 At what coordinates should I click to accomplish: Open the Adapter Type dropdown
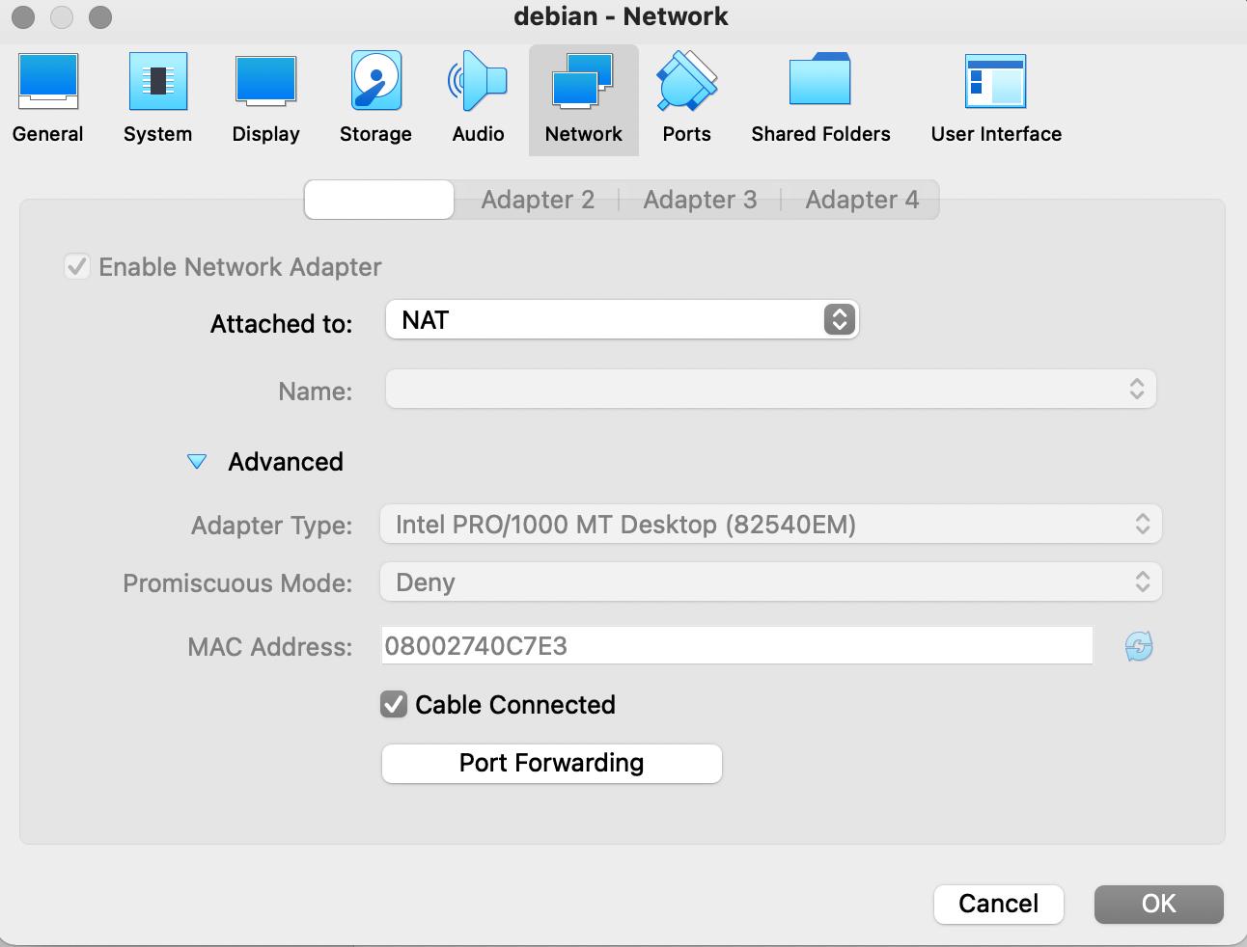[x=771, y=524]
